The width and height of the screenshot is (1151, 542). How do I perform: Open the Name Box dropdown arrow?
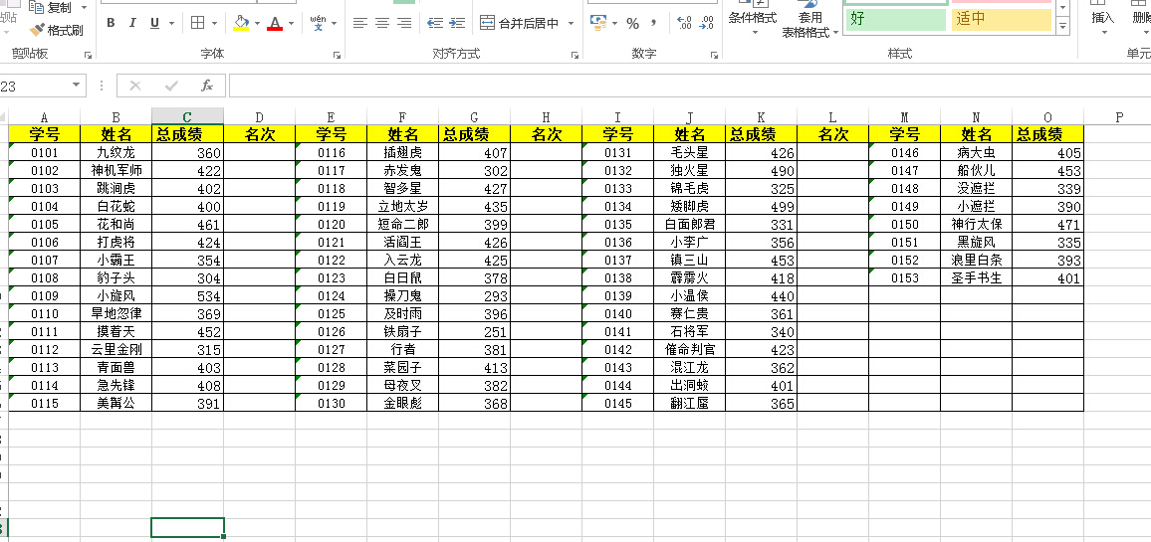[x=77, y=86]
